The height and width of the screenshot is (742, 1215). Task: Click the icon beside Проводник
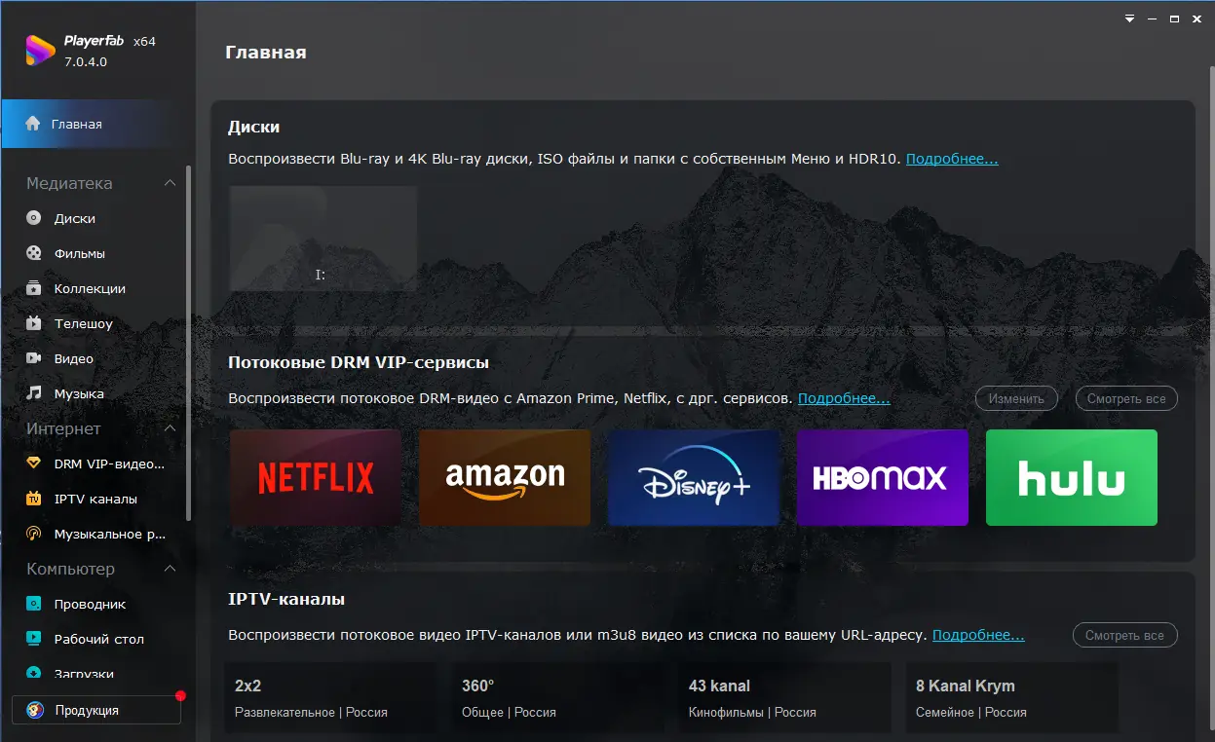click(34, 604)
